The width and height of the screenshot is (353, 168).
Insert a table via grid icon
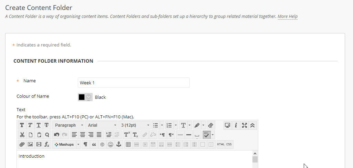[128, 144]
